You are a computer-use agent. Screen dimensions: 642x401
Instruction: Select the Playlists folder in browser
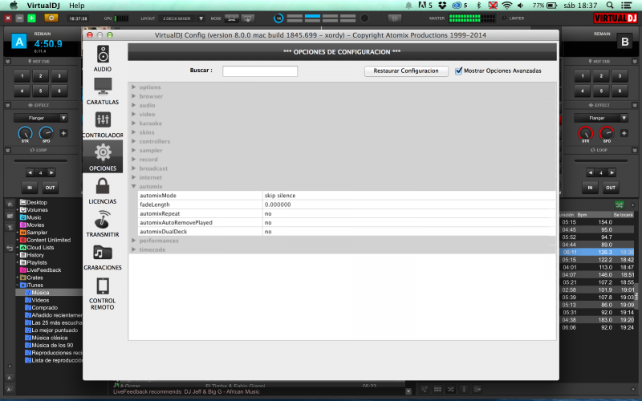34,262
